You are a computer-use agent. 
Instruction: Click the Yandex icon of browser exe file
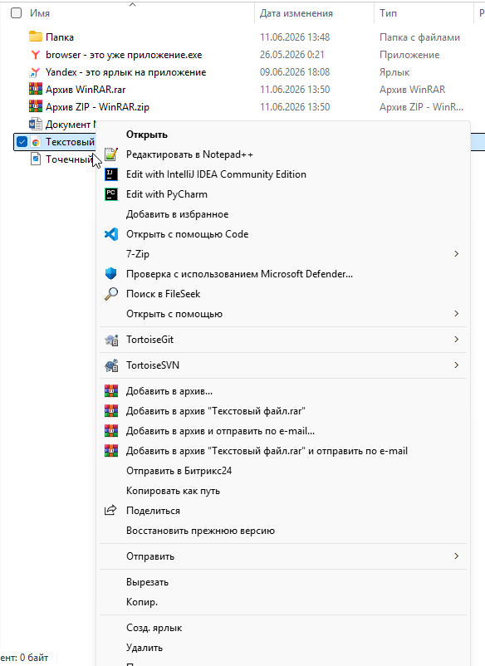tap(36, 55)
